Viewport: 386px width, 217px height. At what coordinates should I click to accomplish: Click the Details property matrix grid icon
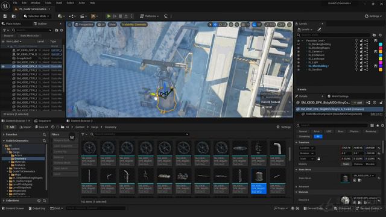[x=372, y=125]
